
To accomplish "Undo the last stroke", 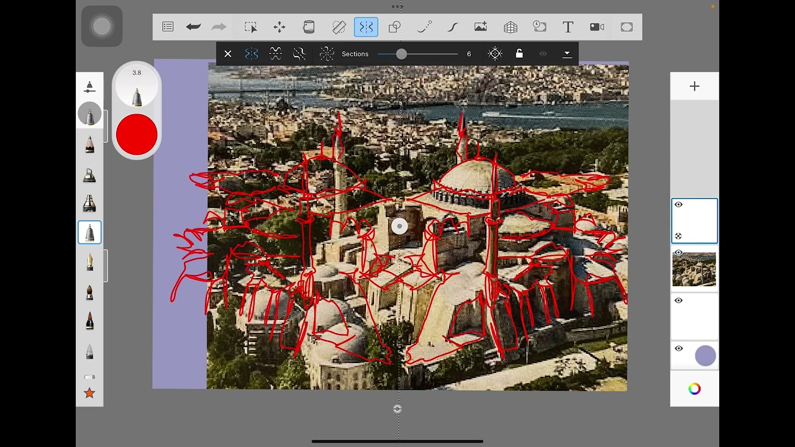I will (193, 27).
